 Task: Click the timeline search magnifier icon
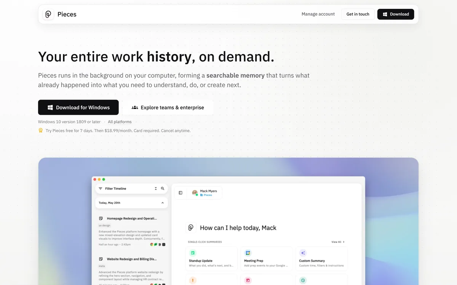(163, 188)
